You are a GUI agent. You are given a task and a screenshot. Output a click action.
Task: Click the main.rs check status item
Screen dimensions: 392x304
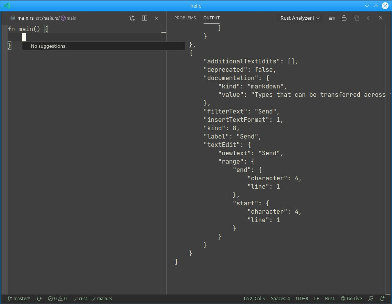pos(102,299)
